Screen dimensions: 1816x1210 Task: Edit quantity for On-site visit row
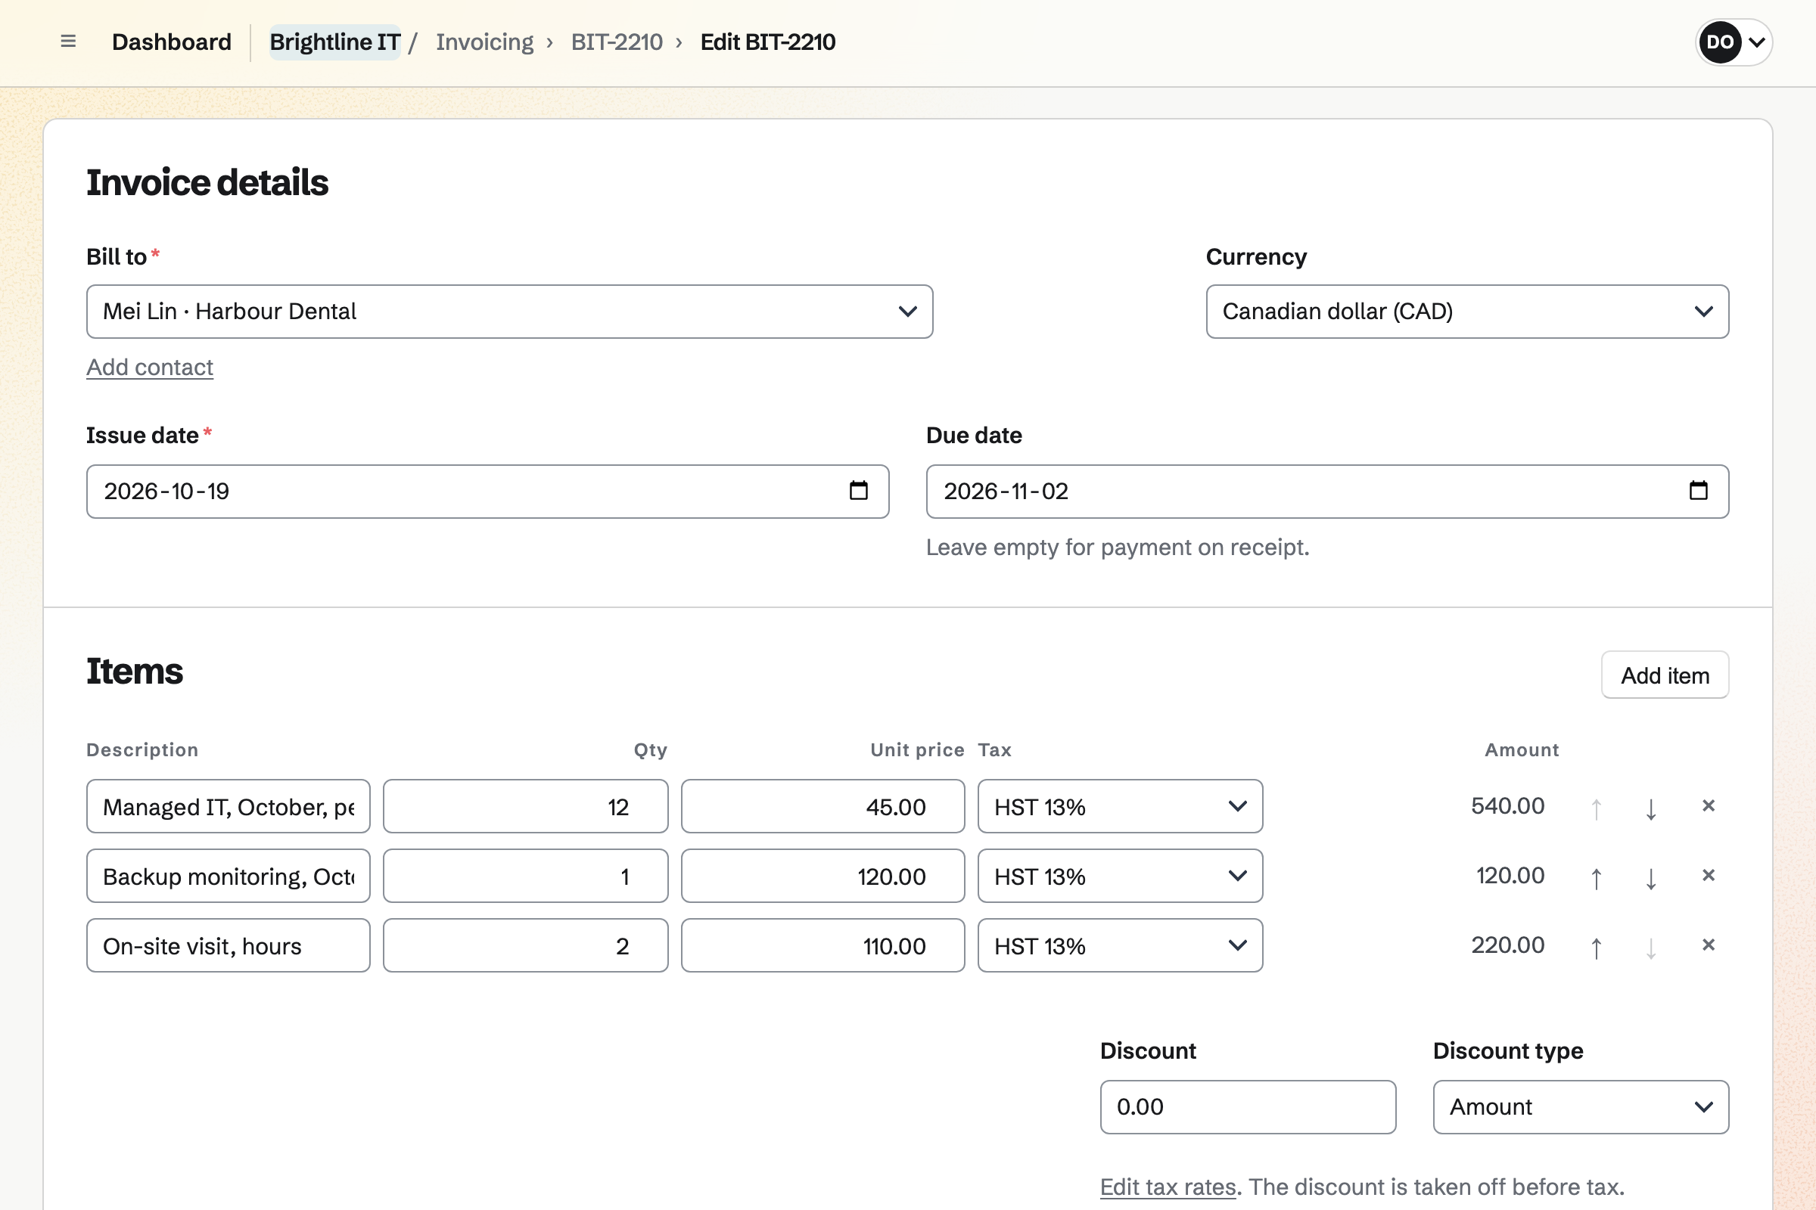click(x=525, y=945)
